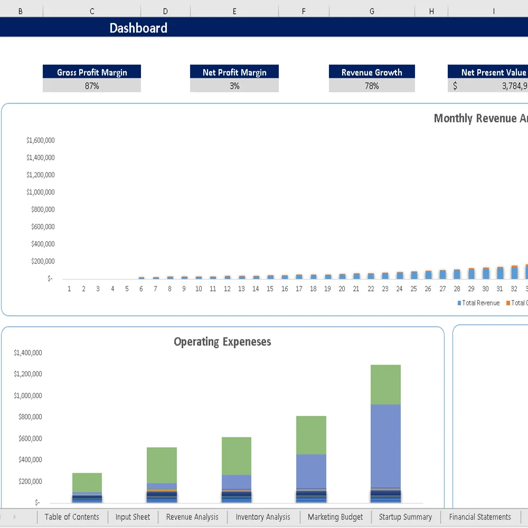Open the Marketing Budget sheet
Image resolution: width=528 pixels, height=528 pixels.
[x=335, y=517]
